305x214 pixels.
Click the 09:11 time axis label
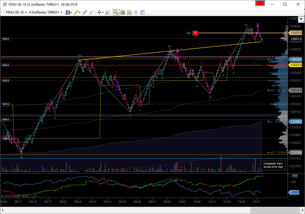click(x=18, y=202)
